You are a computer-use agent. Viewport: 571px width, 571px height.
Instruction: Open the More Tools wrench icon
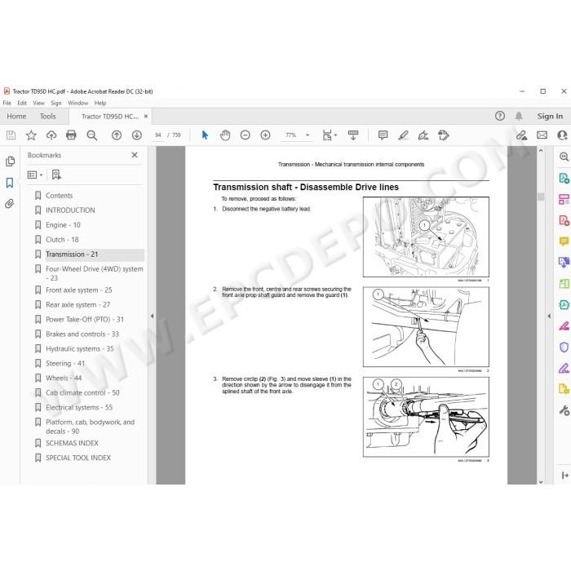coord(564,410)
